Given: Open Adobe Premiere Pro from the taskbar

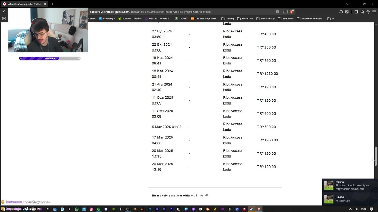Looking at the screenshot, I should pos(171,209).
